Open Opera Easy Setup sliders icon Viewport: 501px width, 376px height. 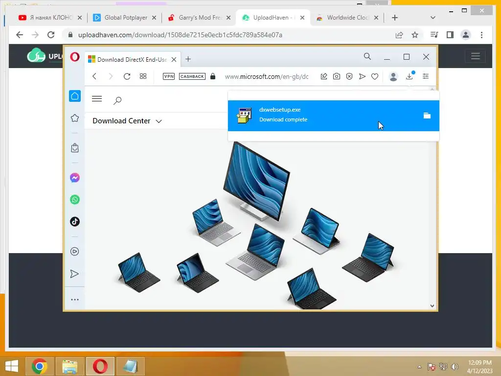pos(426,76)
